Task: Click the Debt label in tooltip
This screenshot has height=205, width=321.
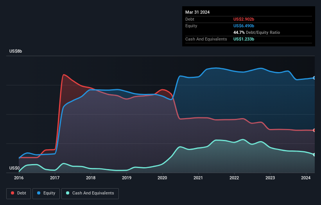Action: point(190,19)
